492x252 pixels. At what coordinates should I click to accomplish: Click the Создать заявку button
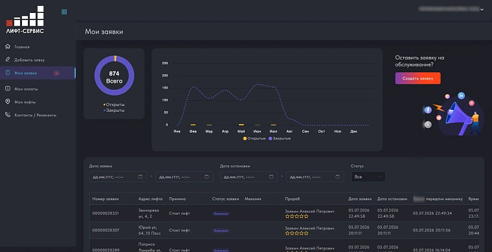(x=418, y=78)
